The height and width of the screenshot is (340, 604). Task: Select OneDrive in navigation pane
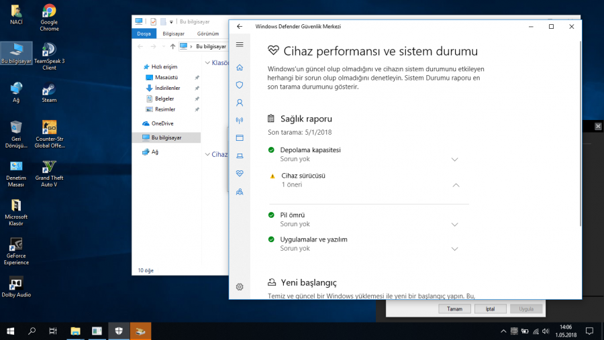(x=162, y=123)
